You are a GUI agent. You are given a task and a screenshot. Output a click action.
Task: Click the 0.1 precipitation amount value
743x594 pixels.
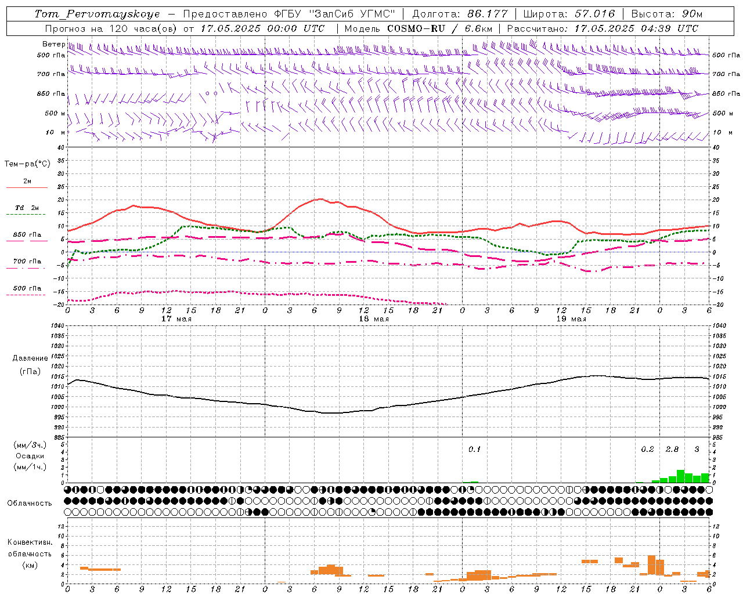point(475,449)
